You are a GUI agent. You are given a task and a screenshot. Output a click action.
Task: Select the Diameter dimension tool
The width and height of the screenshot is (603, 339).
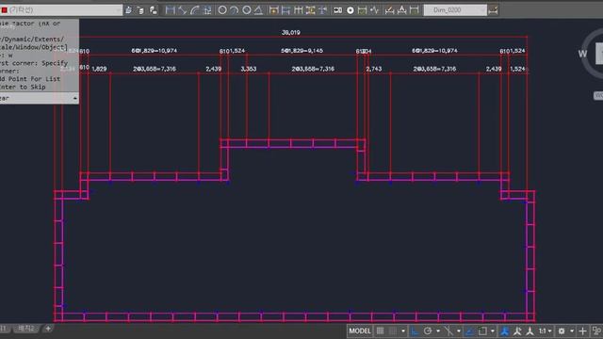coord(247,10)
